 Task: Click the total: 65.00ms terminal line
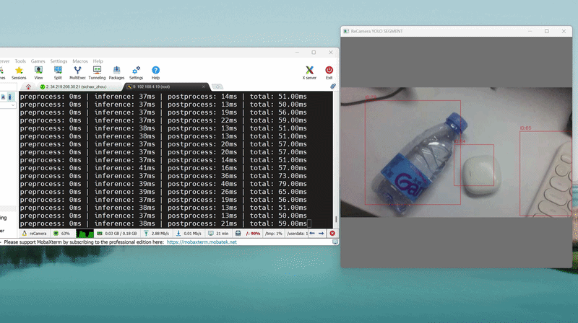278,192
